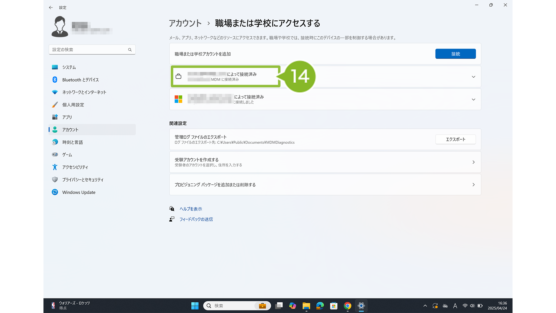Launch Copilot from taskbar
556x313 pixels.
292,306
